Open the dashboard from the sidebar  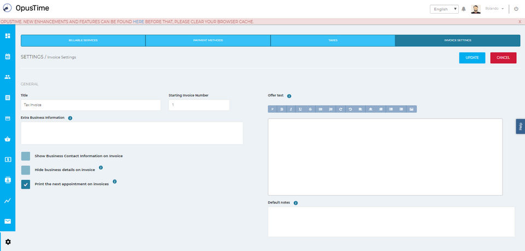coord(7,35)
